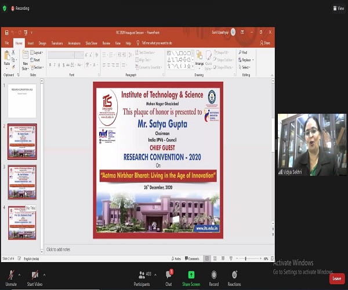
Task: Open the Review tab
Action: [x=106, y=43]
